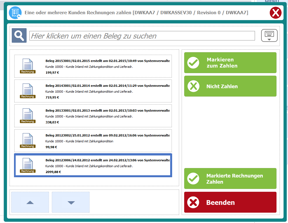Select invoice with amount 199,97 €

click(107, 66)
